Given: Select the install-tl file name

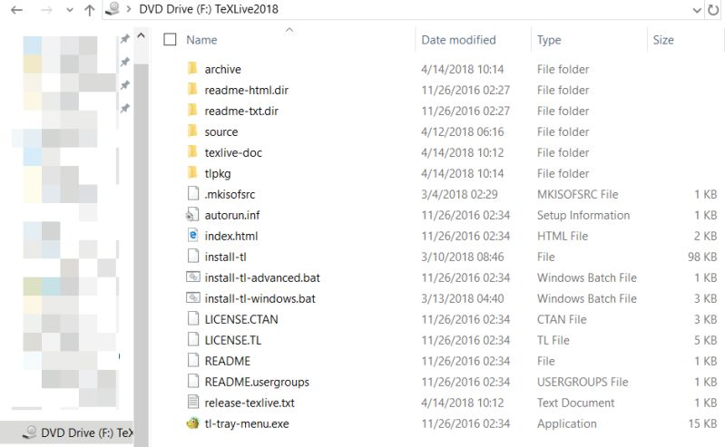Looking at the screenshot, I should pyautogui.click(x=225, y=257).
